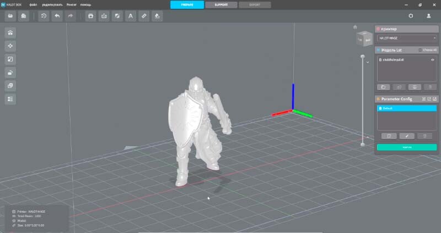Viewport: 441px width, 233px height.
Task: Open the Ремонт menu
Action: [72, 5]
